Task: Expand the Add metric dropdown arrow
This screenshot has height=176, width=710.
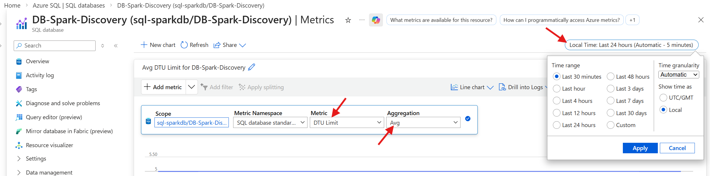Action: point(191,87)
